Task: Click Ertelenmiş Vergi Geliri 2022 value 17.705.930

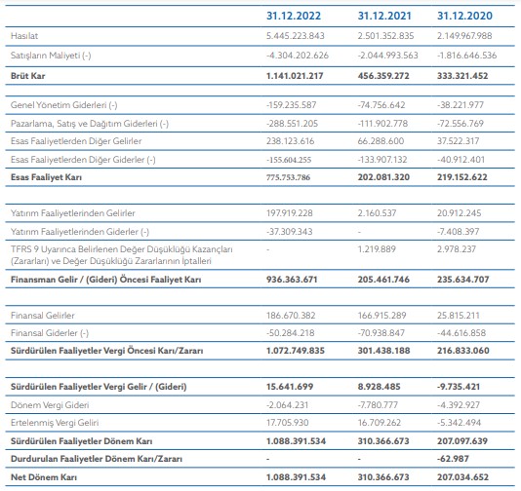Action: (288, 423)
